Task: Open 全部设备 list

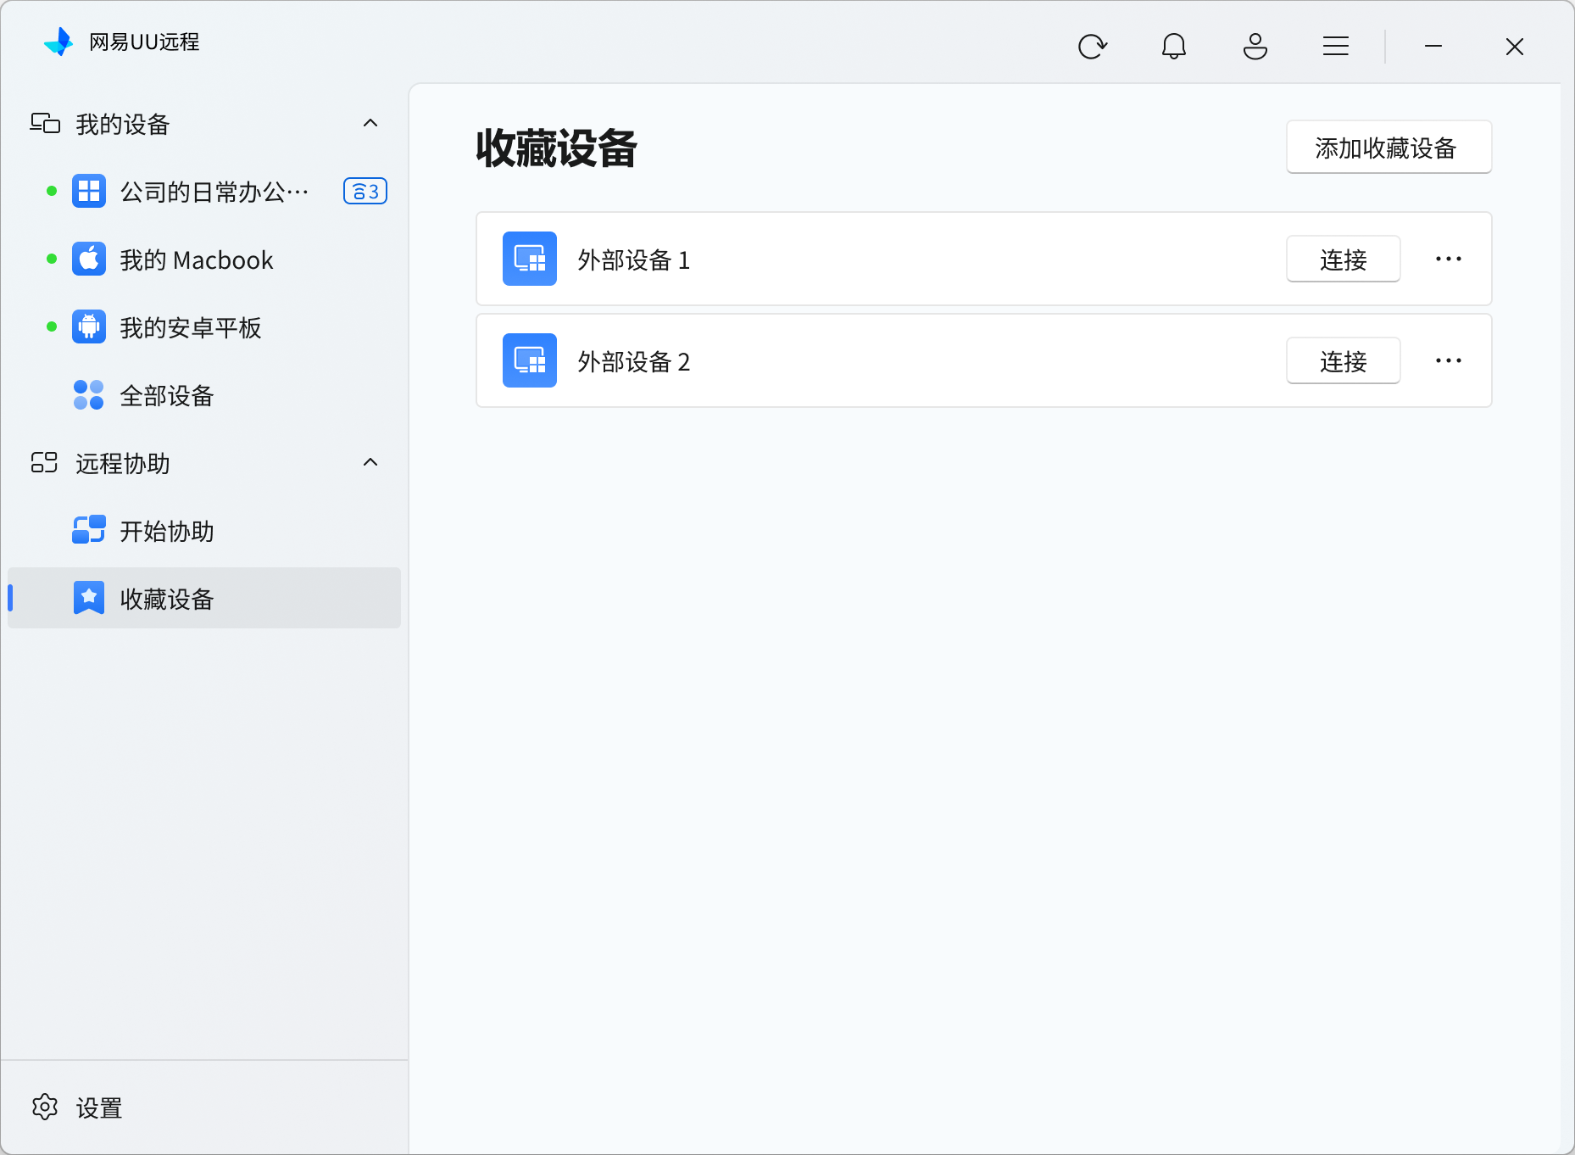Action: coord(204,394)
